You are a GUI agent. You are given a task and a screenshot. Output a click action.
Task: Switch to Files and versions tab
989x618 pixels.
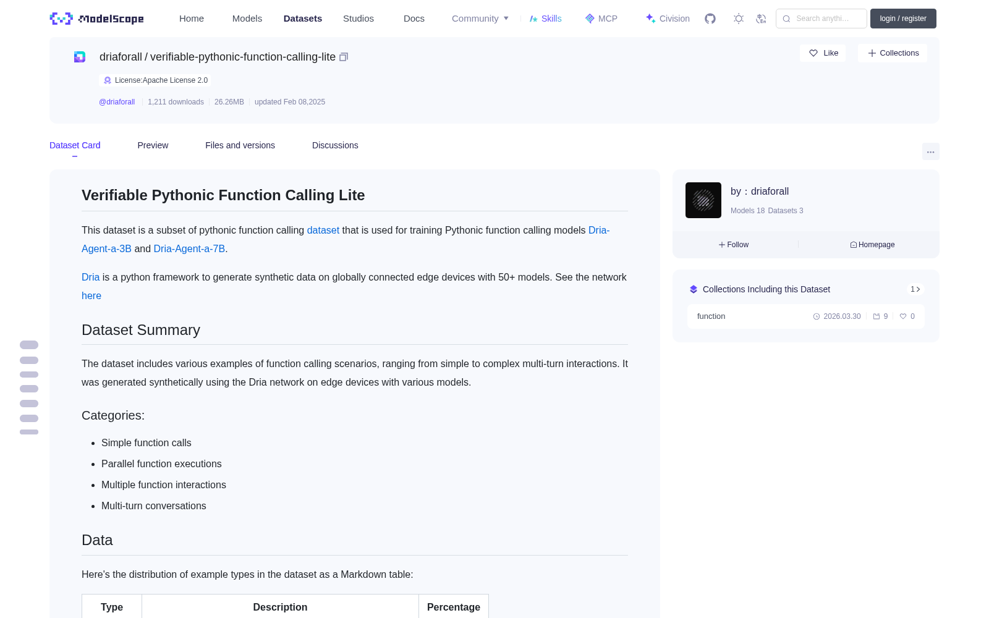(x=240, y=145)
